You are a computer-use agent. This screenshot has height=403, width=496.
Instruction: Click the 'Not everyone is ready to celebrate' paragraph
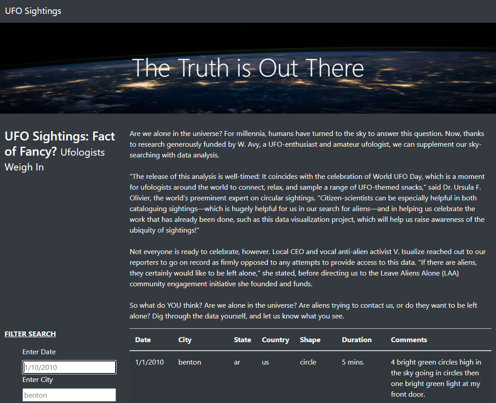point(307,268)
